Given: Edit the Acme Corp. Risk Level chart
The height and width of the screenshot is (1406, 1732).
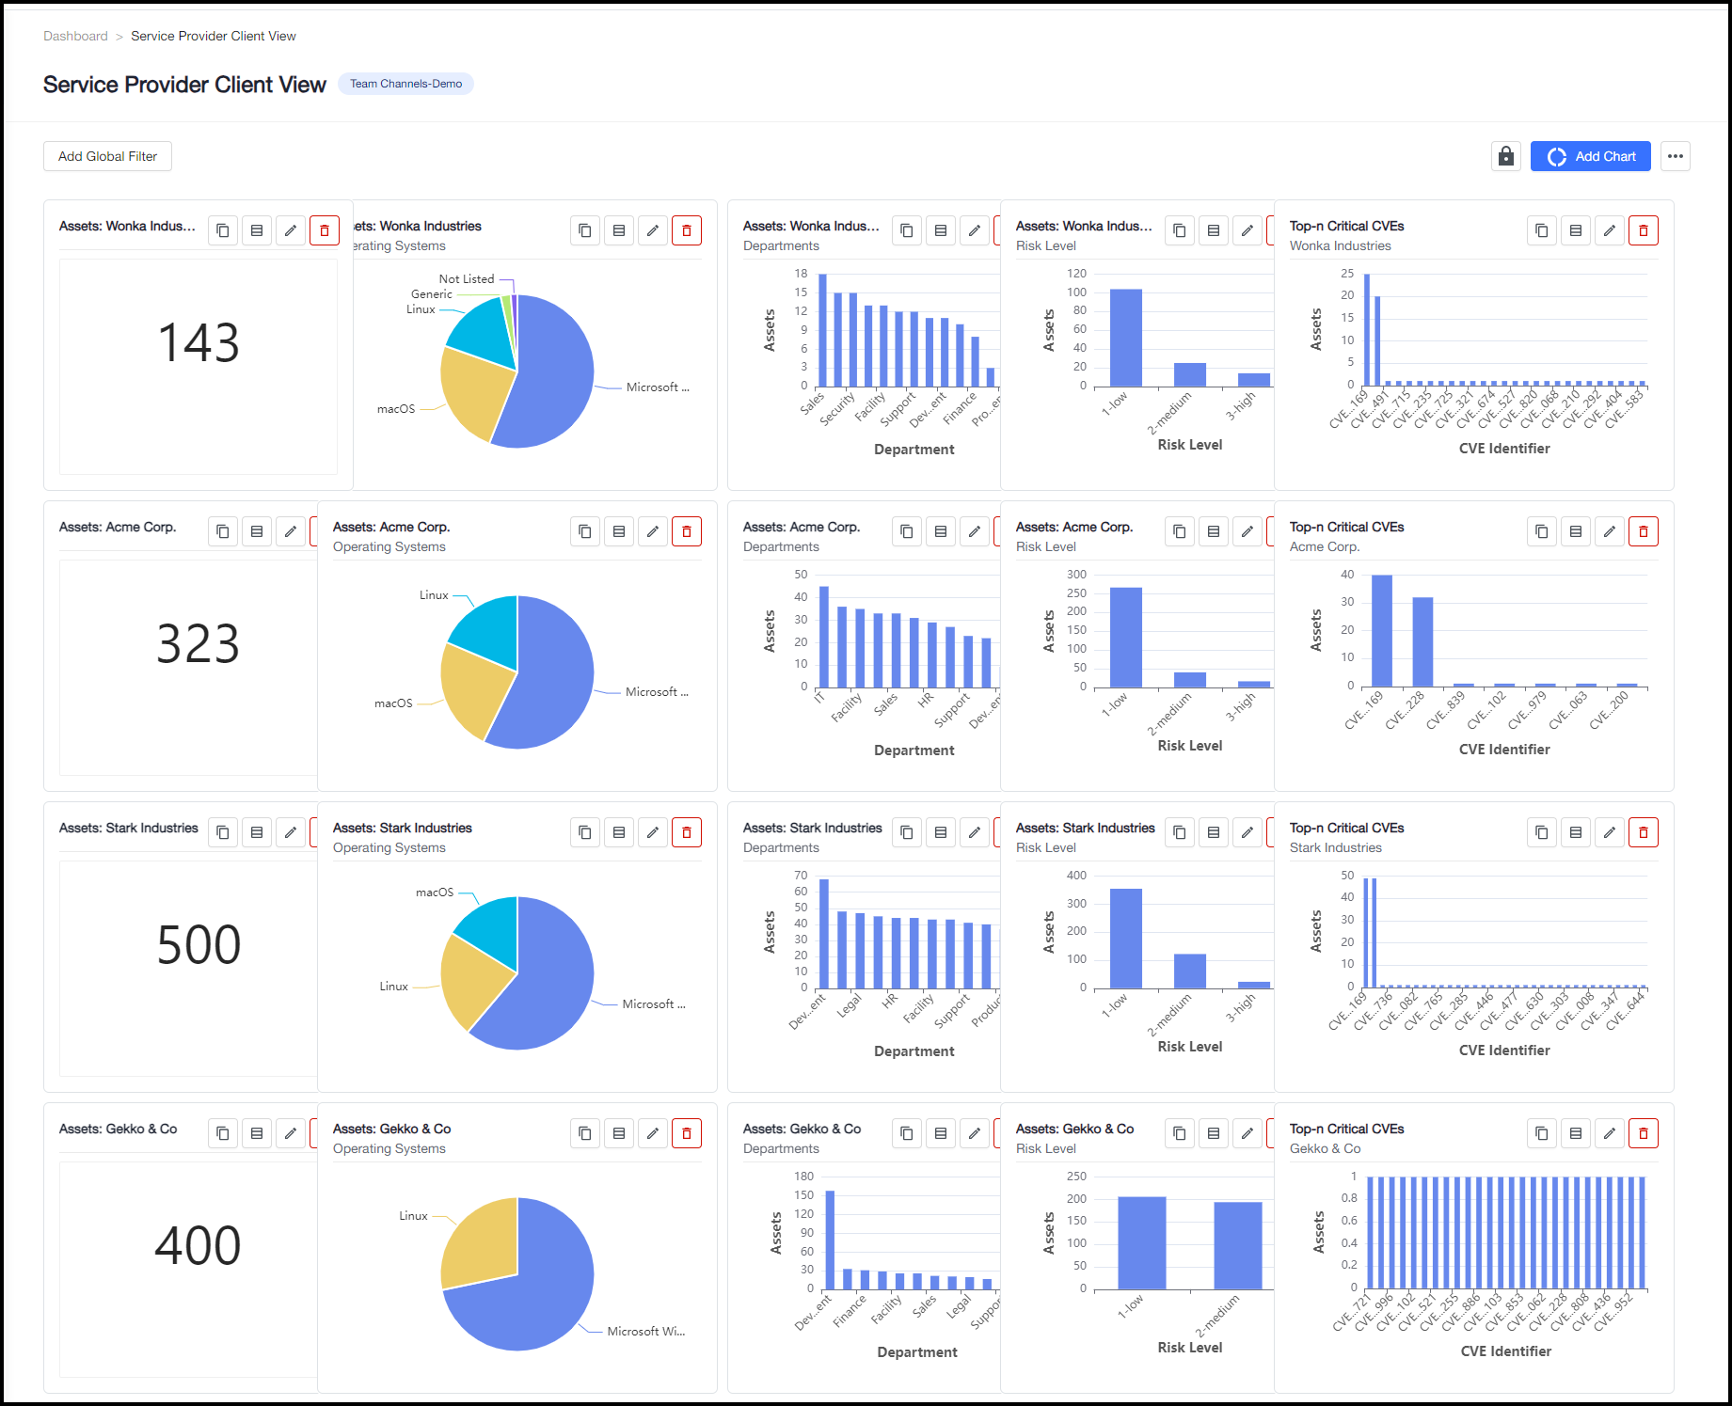Looking at the screenshot, I should 1247,531.
